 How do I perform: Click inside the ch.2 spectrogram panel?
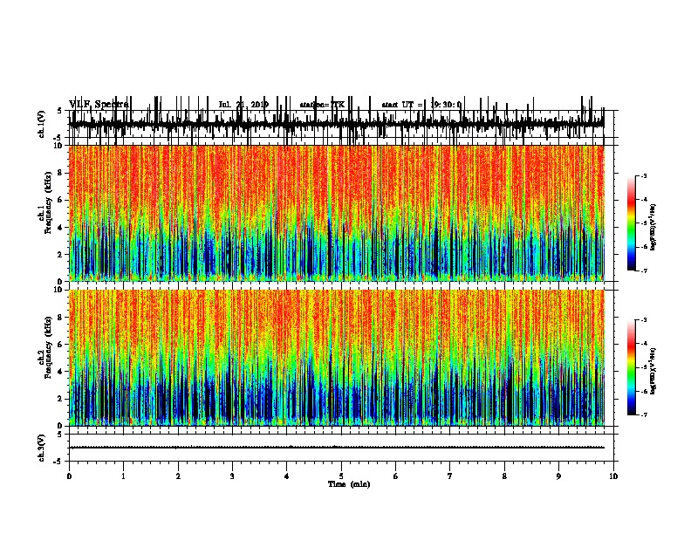[336, 358]
